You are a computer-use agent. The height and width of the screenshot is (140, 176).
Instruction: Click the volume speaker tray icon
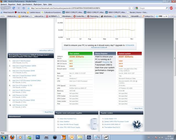(x=162, y=138)
